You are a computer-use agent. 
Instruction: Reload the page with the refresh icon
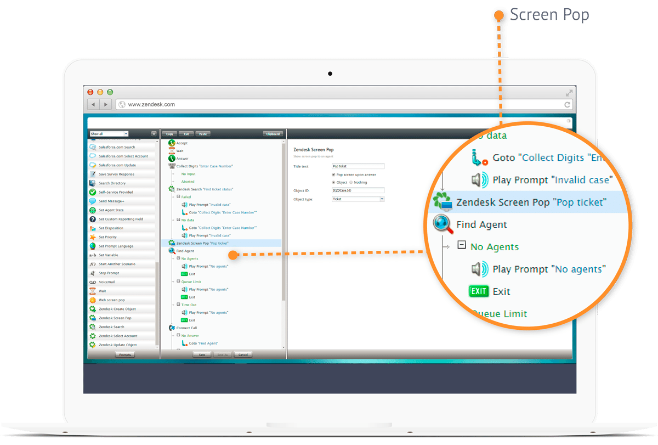coord(568,104)
